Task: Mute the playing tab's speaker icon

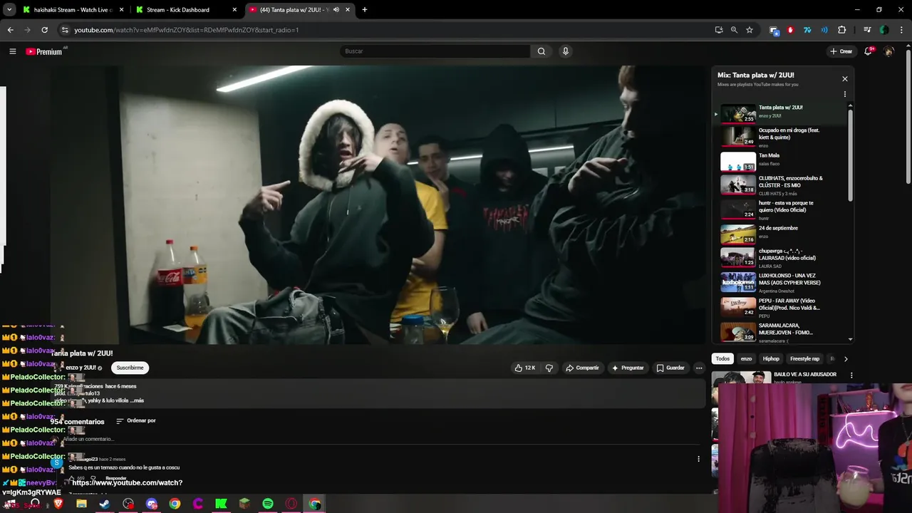Action: 336,10
